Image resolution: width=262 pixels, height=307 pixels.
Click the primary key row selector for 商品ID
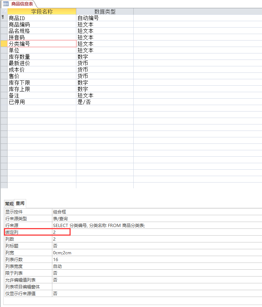coord(4,18)
